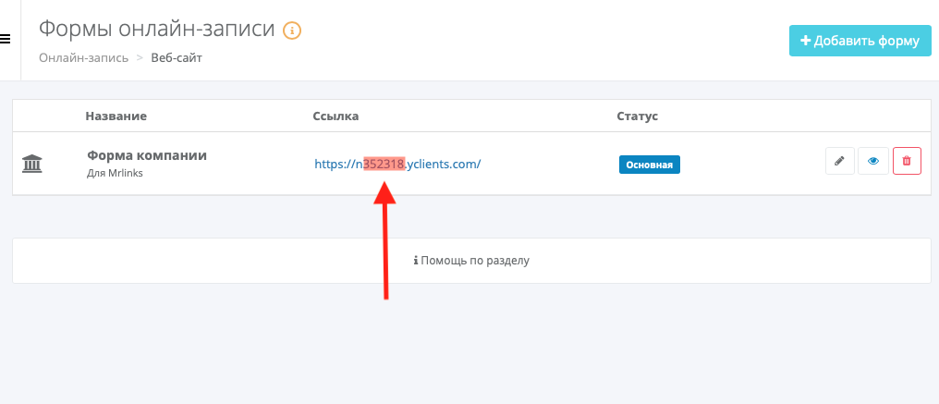Preview the form using the eye icon
Viewport: 939px width, 404px height.
pyautogui.click(x=872, y=161)
